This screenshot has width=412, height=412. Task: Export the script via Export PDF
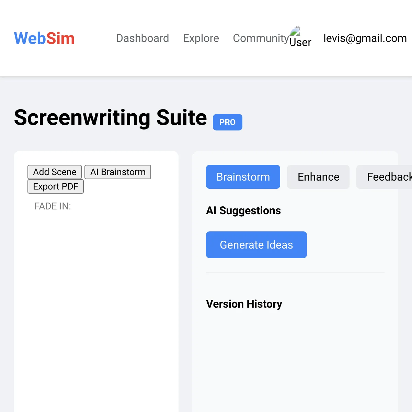[x=56, y=186]
